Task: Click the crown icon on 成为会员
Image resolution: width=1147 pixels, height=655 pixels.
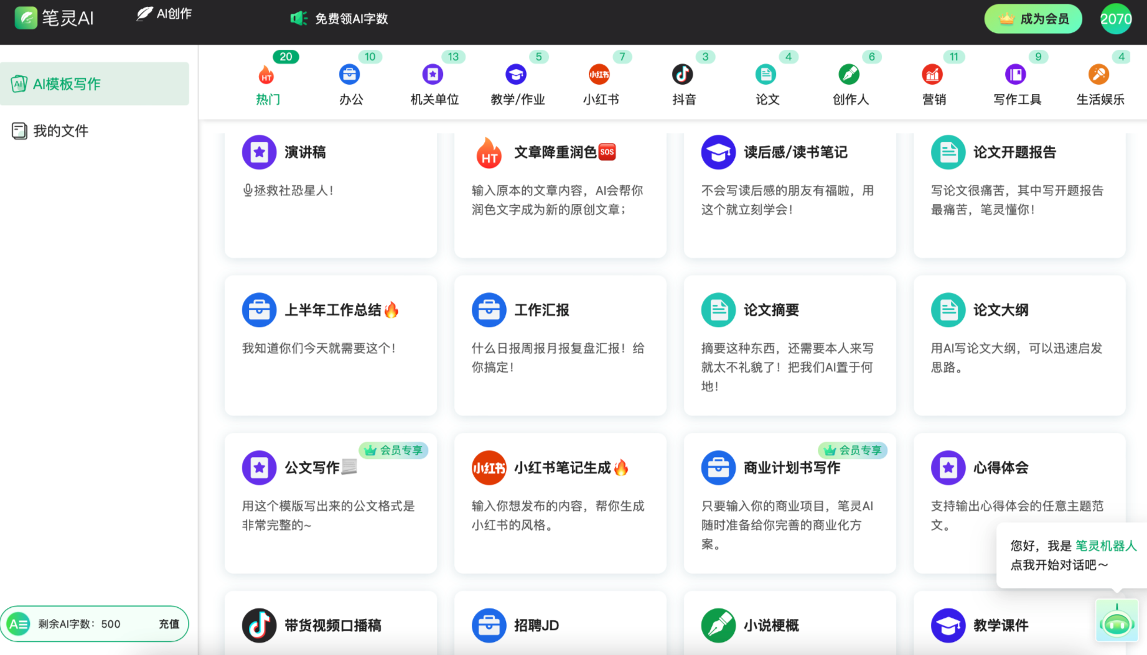Action: coord(1006,19)
